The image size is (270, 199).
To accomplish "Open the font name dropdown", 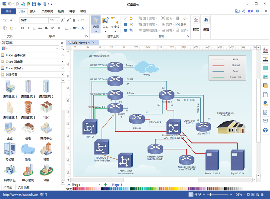I will [47, 20].
